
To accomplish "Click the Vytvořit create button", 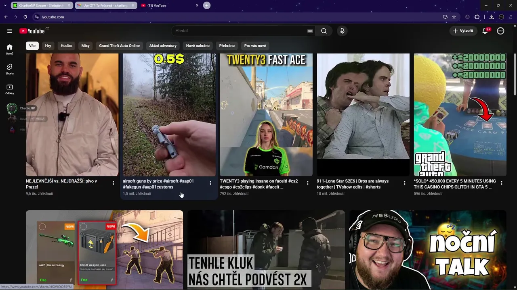I will point(463,31).
